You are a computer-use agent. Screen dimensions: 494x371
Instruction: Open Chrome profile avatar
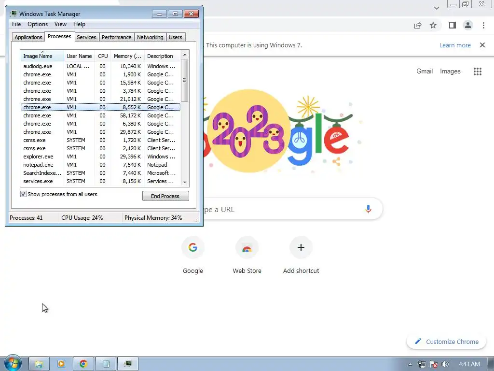468,25
